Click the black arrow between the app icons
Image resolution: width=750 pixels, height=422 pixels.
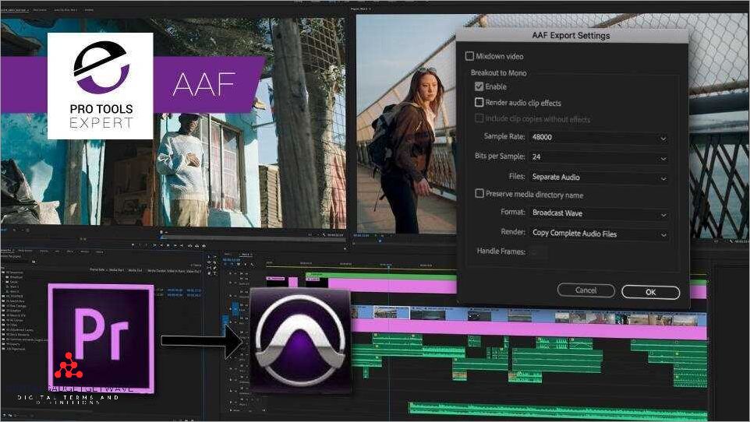click(x=201, y=340)
